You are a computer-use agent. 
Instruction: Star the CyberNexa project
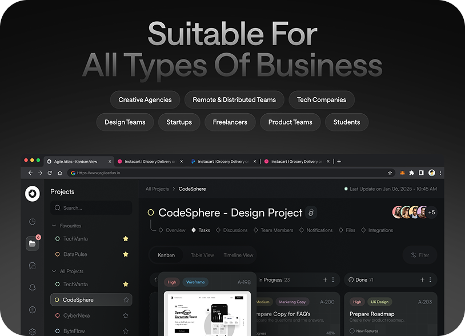click(126, 315)
